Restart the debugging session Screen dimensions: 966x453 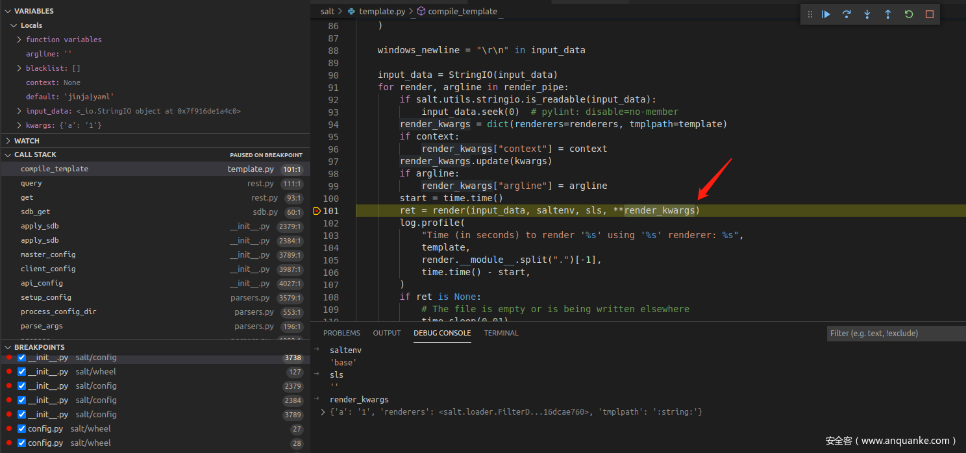coord(909,14)
